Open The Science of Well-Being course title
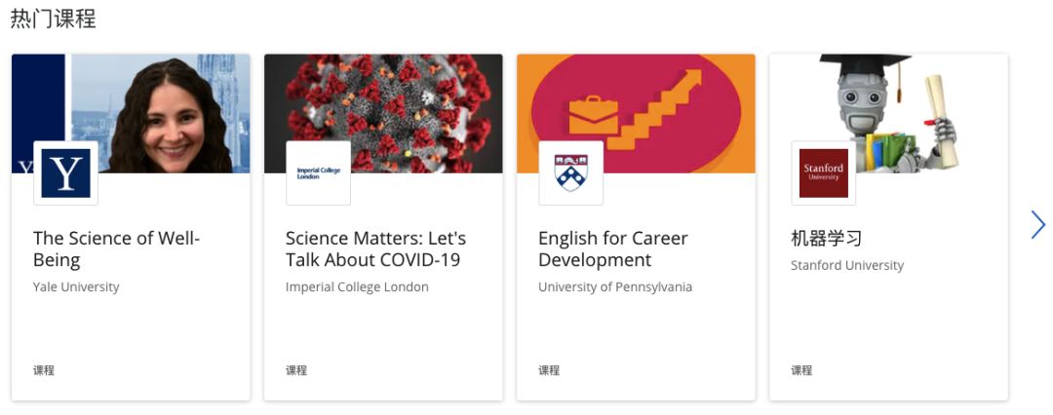 coord(117,249)
